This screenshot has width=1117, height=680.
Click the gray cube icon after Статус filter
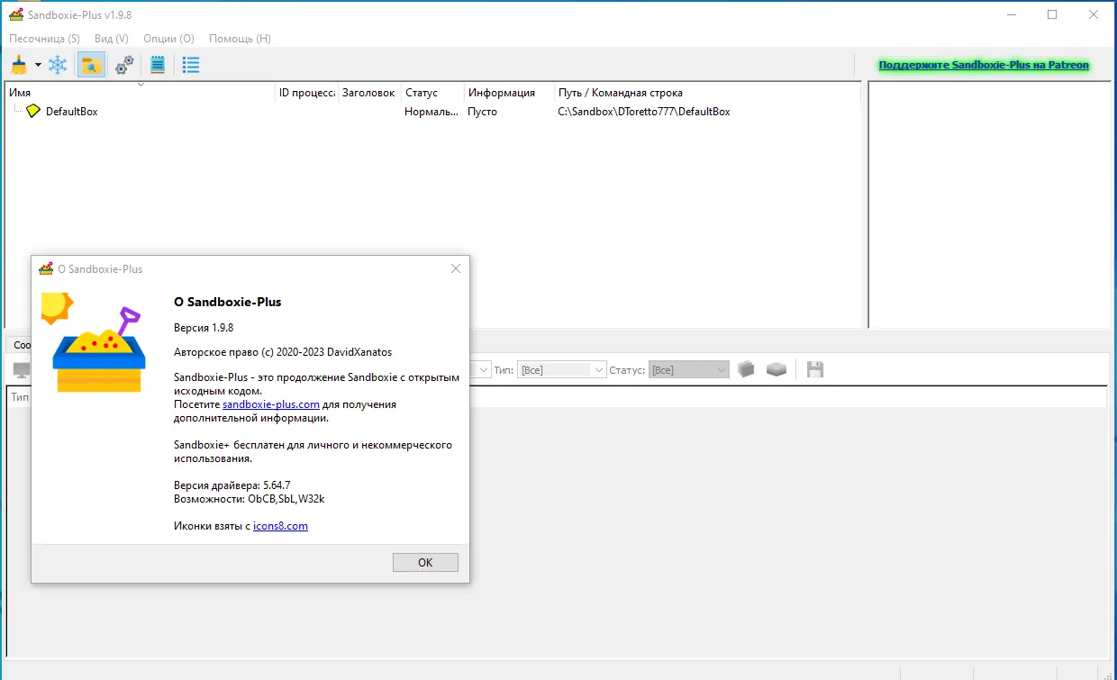coord(745,369)
